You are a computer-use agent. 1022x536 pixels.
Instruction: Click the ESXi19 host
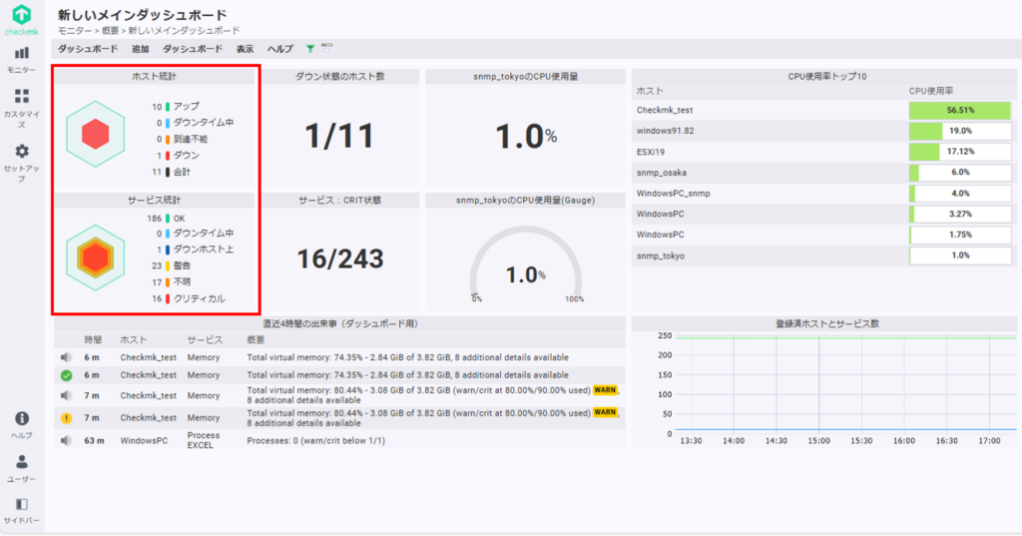pos(651,152)
